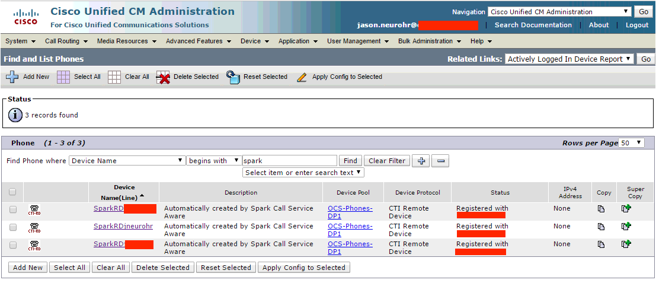Click the Description column header
656x283 pixels.
click(x=241, y=193)
